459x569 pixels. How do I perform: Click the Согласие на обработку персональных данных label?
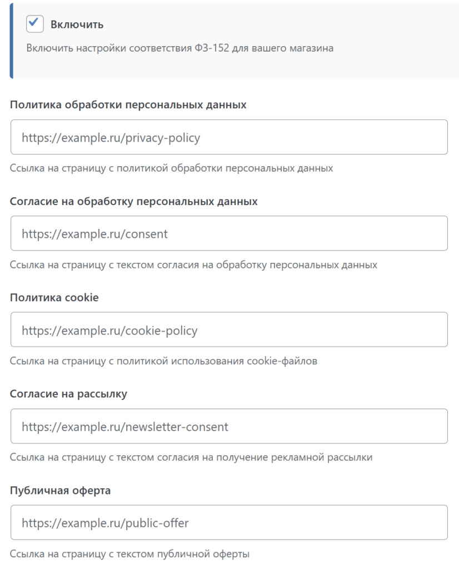134,201
